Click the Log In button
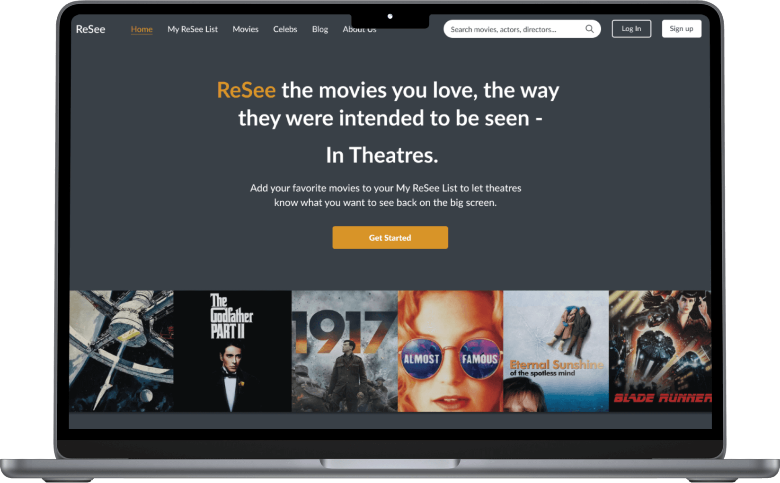The image size is (780, 483). [631, 29]
